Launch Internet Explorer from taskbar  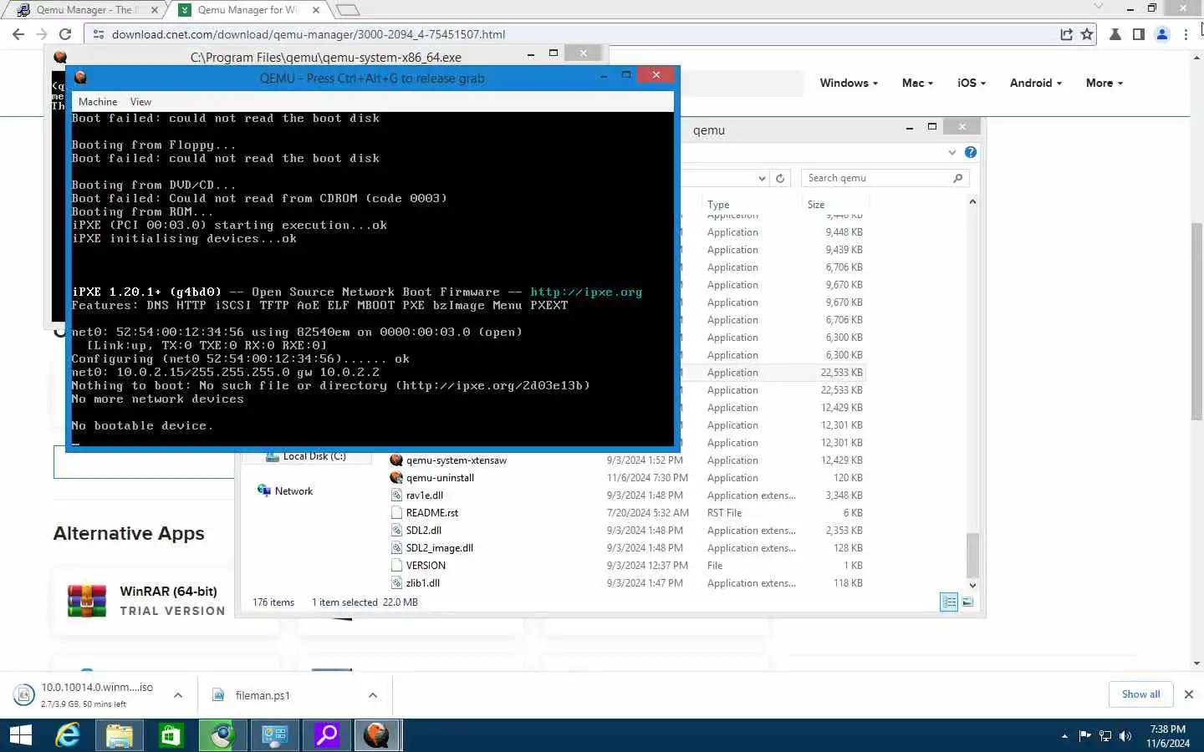[x=68, y=735]
